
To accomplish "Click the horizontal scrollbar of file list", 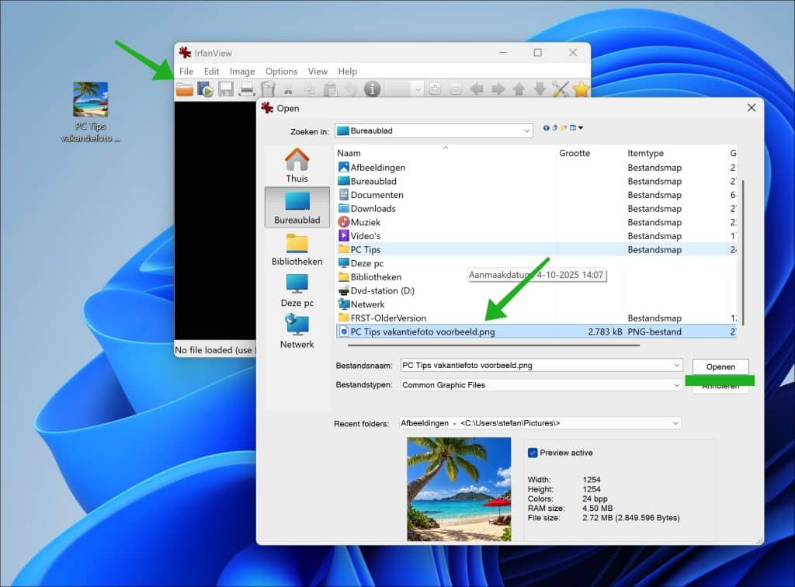I will pyautogui.click(x=493, y=346).
